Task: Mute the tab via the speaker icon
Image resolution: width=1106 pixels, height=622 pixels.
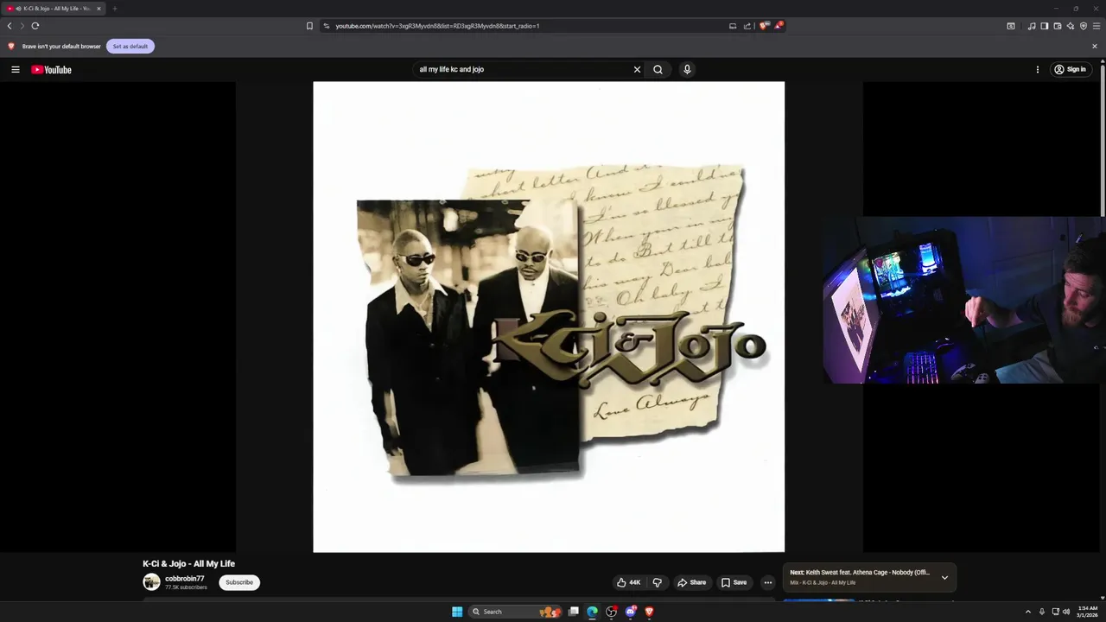Action: point(19,9)
